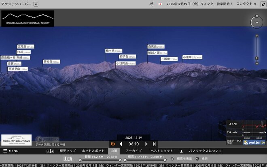This screenshot has width=267, height=167.
Task: Open the ホットスポット tab
Action: tap(93, 151)
